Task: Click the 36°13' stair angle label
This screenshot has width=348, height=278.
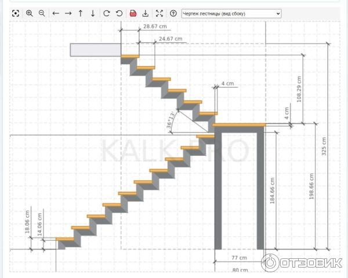Action: [171, 118]
